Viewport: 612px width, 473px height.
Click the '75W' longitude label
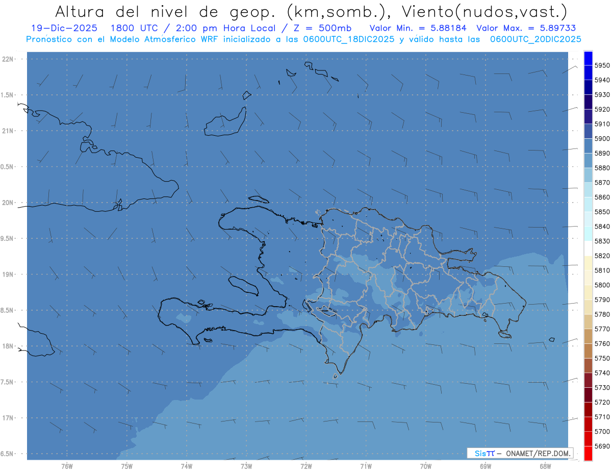click(x=127, y=466)
